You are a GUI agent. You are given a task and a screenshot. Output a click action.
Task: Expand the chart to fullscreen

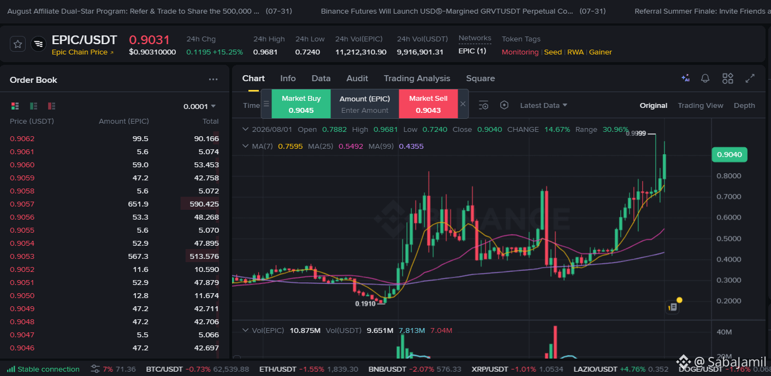(750, 78)
